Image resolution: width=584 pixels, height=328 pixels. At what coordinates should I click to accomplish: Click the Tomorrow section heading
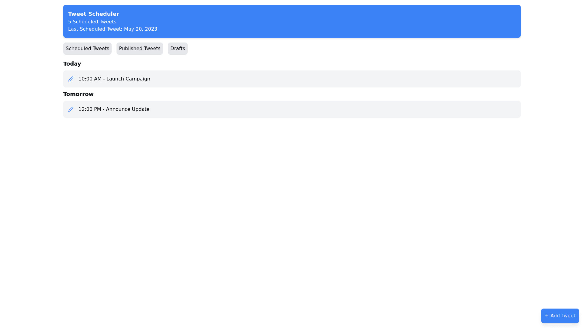coord(78,94)
